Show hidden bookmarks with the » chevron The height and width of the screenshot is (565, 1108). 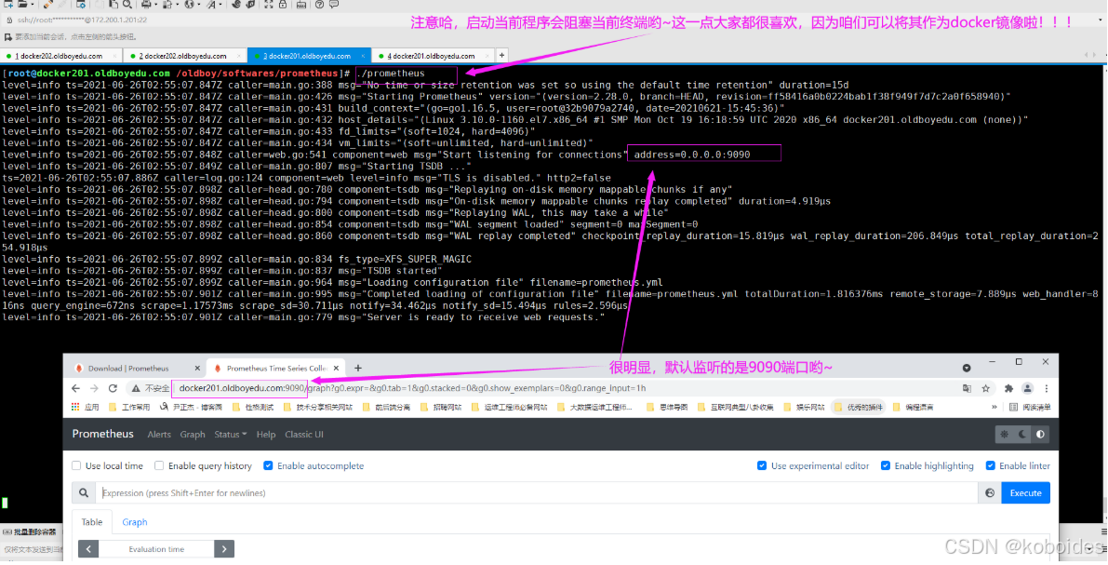click(x=995, y=408)
